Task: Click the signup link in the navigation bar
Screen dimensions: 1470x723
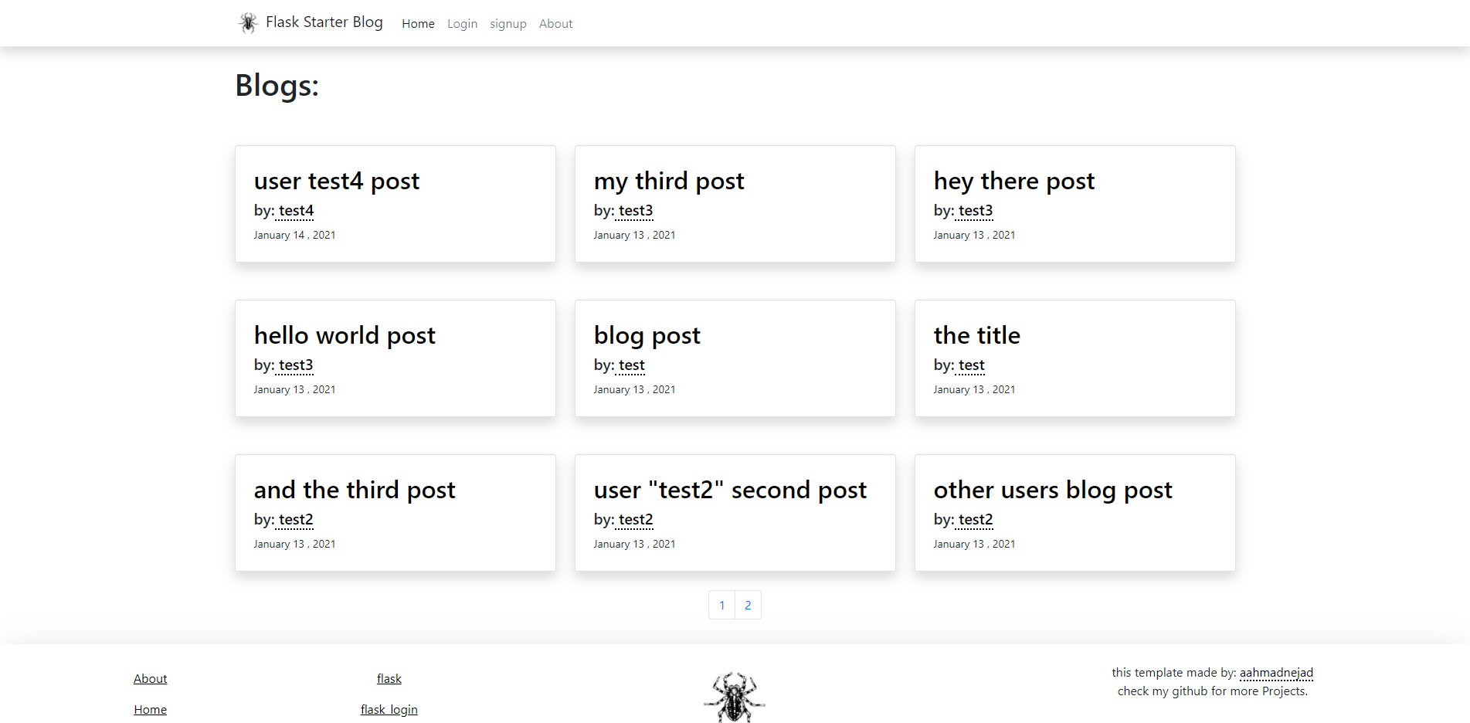Action: (508, 23)
